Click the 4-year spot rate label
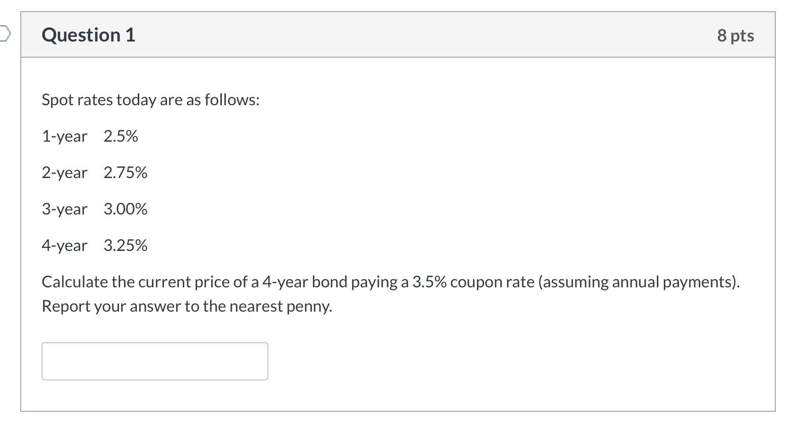Screen dimensions: 791x427 [64, 245]
